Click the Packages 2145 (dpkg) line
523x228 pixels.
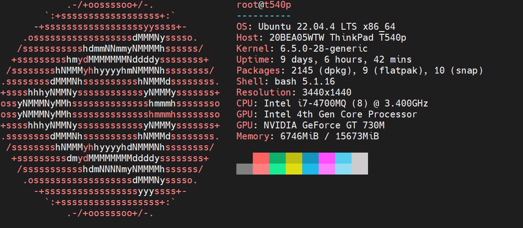coord(359,70)
